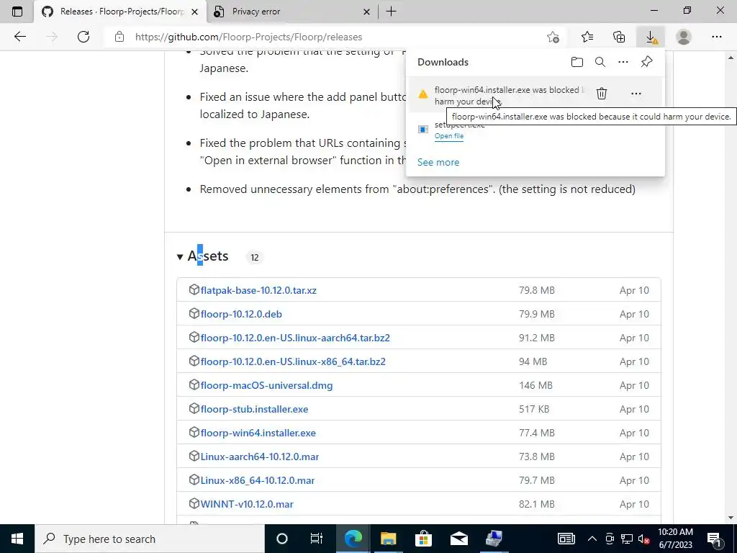Open Task View on the taskbar

(317, 539)
